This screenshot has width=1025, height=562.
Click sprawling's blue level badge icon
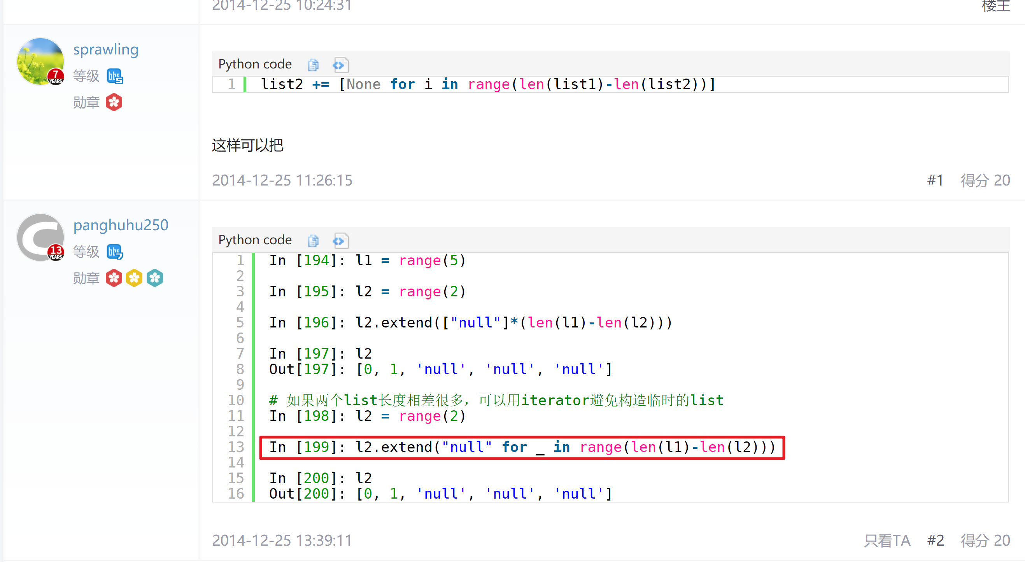point(115,76)
